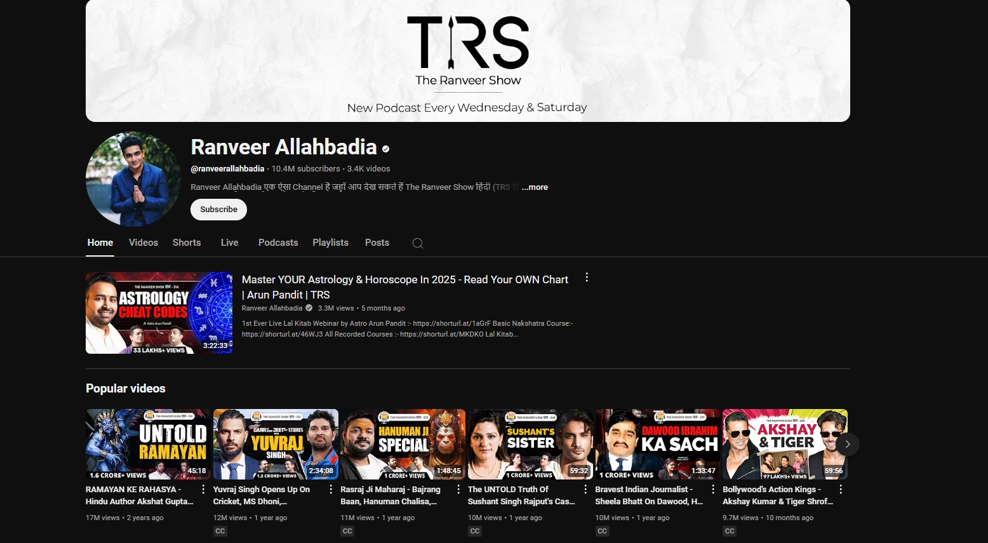Play the Akshay & Tiger thumbnail
The image size is (988, 543).
(x=785, y=444)
